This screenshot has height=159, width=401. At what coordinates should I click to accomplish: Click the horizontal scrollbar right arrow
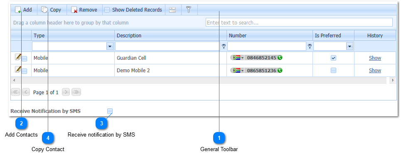click(393, 80)
